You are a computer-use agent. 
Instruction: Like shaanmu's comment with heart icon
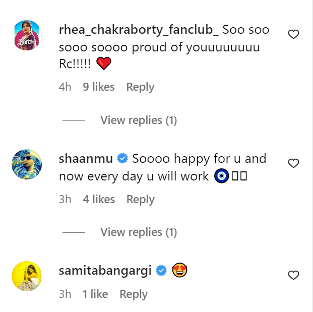point(293,163)
